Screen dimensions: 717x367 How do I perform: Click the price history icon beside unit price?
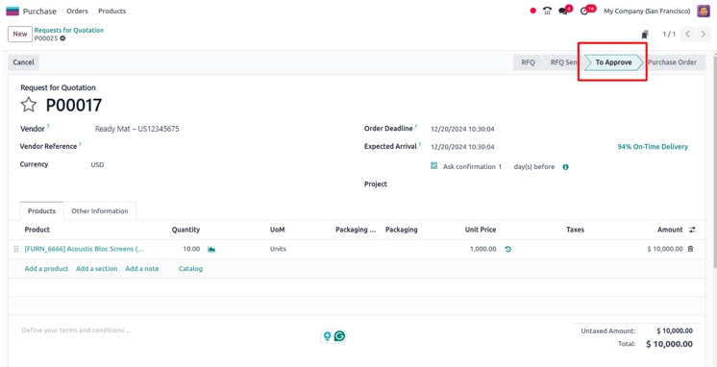[508, 249]
